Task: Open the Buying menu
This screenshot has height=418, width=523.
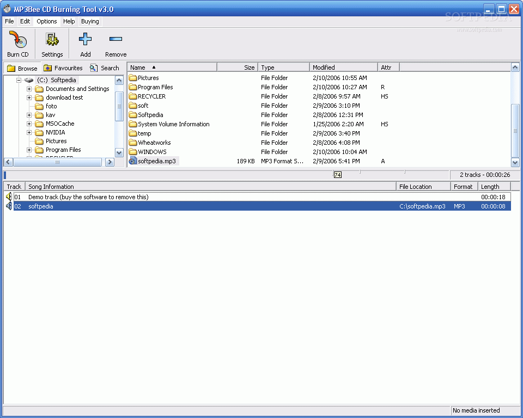Action: tap(90, 21)
